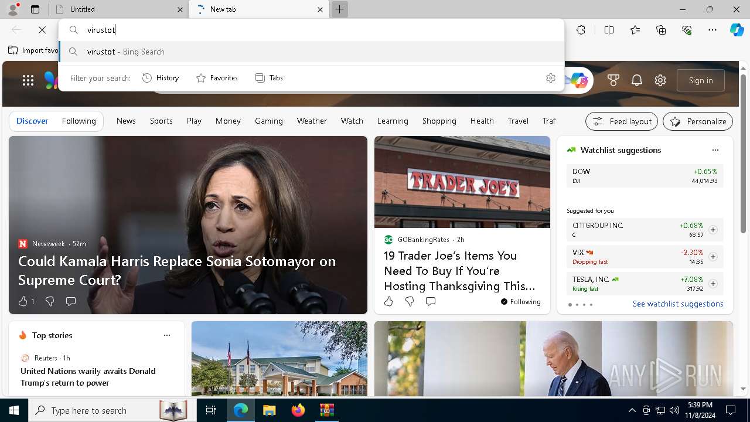Open Import favorites bookmark bar item

33,50
